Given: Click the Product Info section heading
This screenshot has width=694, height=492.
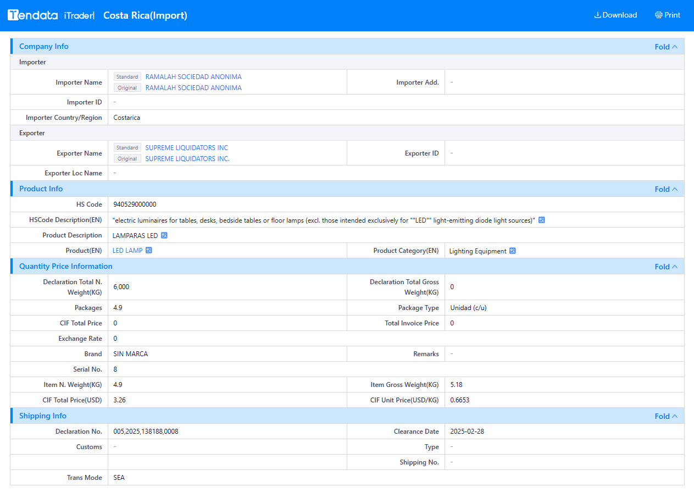Looking at the screenshot, I should 41,189.
